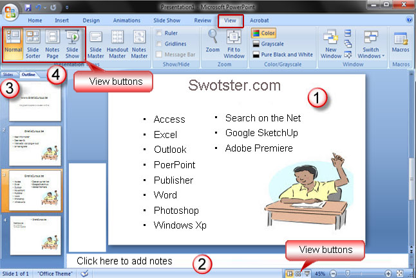
Task: Enable the Ruler checkbox
Action: coord(159,33)
